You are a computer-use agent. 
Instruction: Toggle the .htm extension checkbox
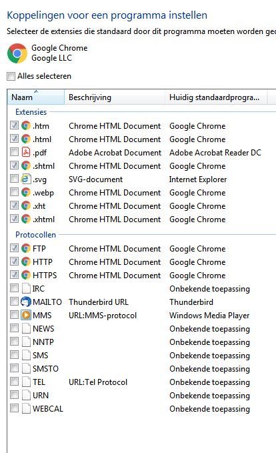click(14, 125)
